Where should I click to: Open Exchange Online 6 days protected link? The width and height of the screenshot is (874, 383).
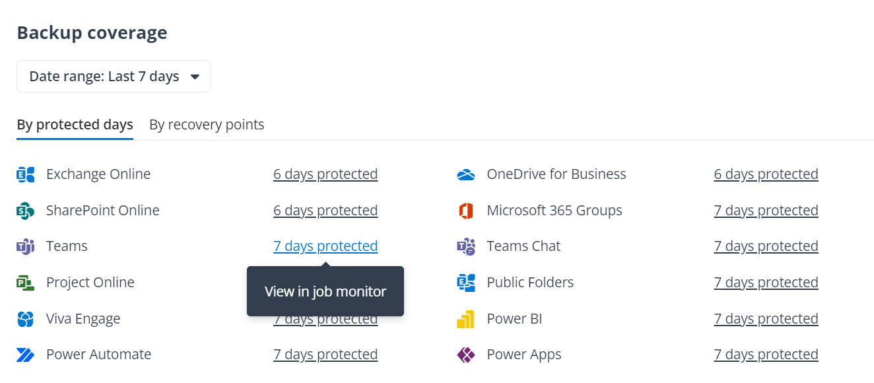325,174
